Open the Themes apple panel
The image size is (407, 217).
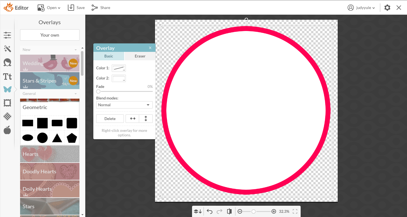point(7,130)
